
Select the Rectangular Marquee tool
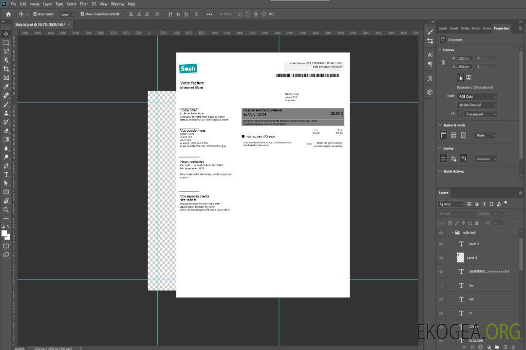point(6,43)
